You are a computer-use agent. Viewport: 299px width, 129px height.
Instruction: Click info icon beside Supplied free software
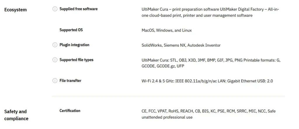click(55, 9)
